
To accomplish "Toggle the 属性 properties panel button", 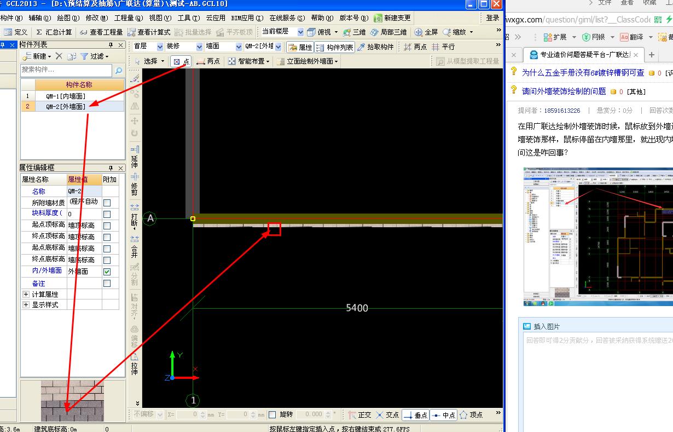I will [x=300, y=47].
